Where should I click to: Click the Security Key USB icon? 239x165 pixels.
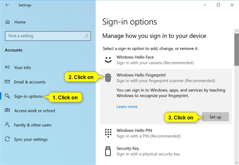coord(108,151)
